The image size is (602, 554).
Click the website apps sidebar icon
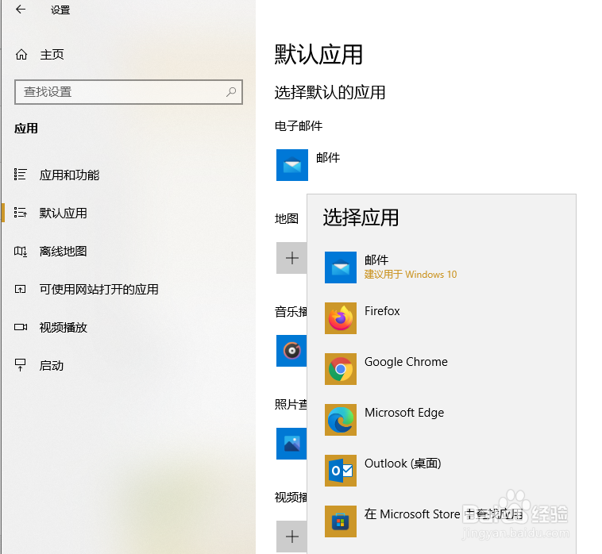[21, 289]
